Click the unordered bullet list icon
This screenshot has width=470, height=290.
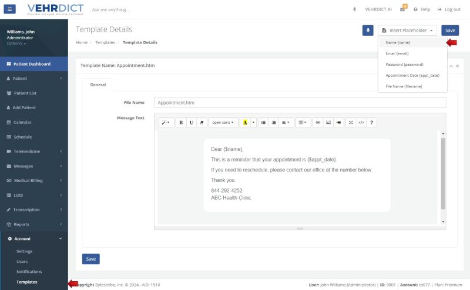pos(263,123)
